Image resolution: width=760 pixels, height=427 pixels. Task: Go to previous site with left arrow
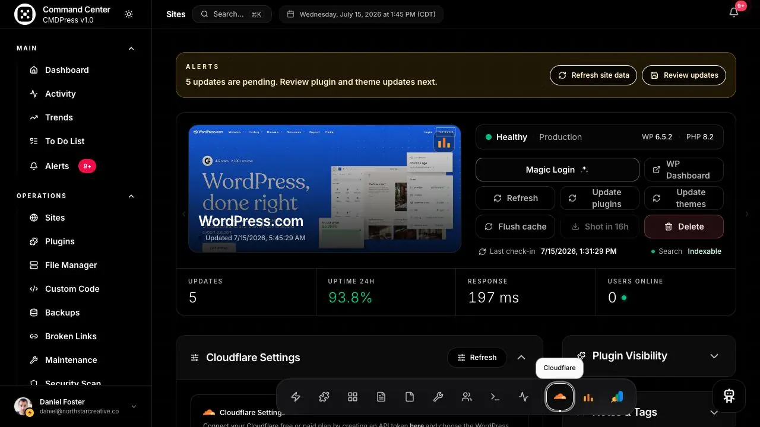(x=183, y=214)
